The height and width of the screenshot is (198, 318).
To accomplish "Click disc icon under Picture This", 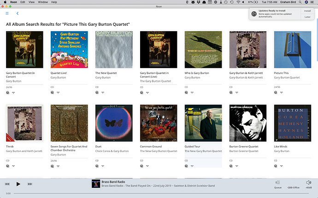I will tap(276, 92).
